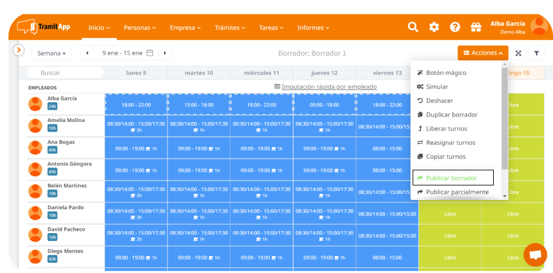Open help question mark icon
Viewport: 553px width, 273px height.
pos(455,27)
